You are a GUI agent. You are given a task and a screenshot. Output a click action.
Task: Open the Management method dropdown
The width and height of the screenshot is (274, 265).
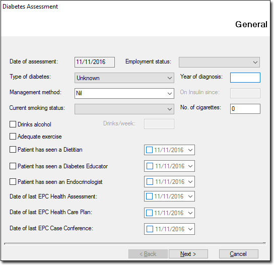(124, 93)
